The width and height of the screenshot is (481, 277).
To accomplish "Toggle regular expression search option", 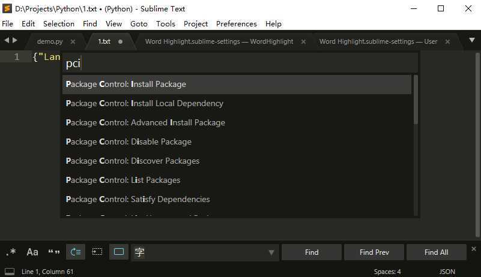I will click(x=11, y=252).
